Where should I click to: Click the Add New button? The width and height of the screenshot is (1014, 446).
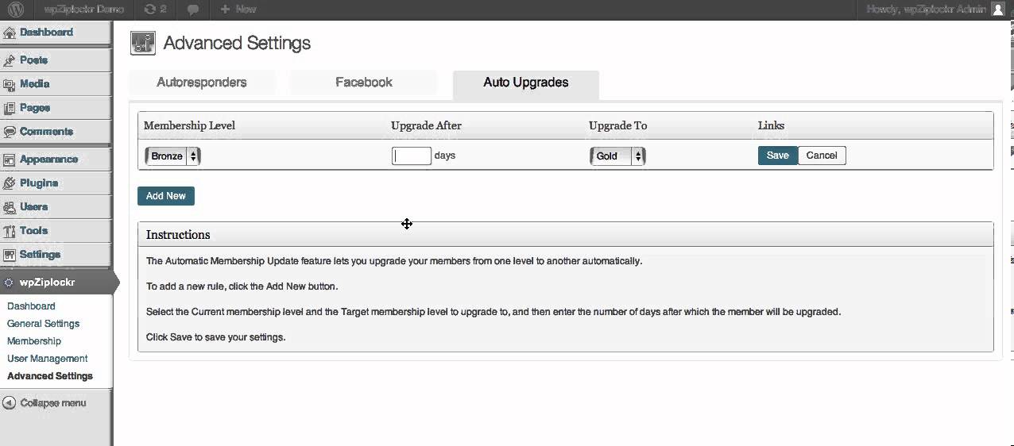[x=166, y=196]
